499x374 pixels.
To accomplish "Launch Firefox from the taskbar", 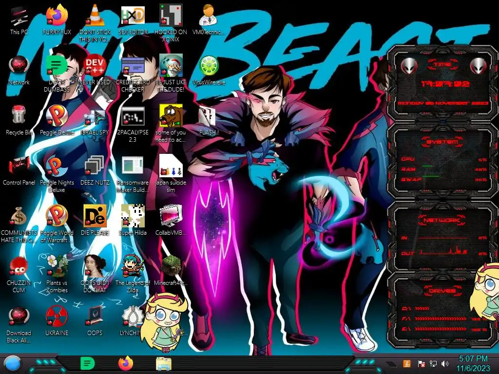I will 126,364.
